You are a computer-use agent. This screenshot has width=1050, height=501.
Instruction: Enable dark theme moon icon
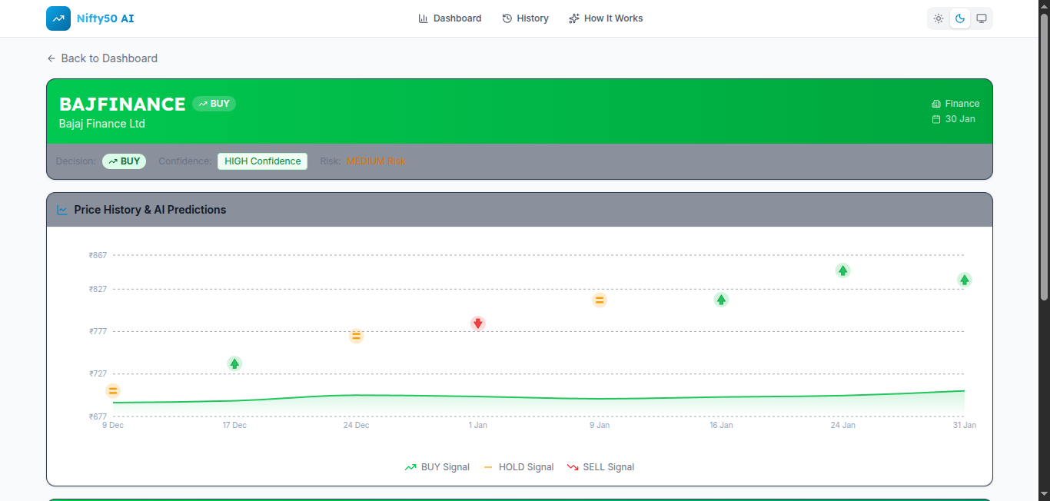(960, 18)
